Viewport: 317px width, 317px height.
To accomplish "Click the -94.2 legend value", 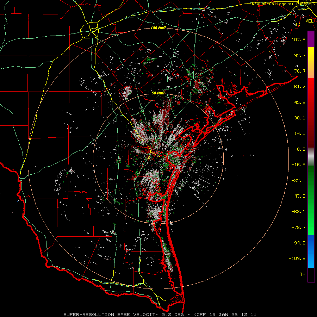I will pyautogui.click(x=298, y=243).
